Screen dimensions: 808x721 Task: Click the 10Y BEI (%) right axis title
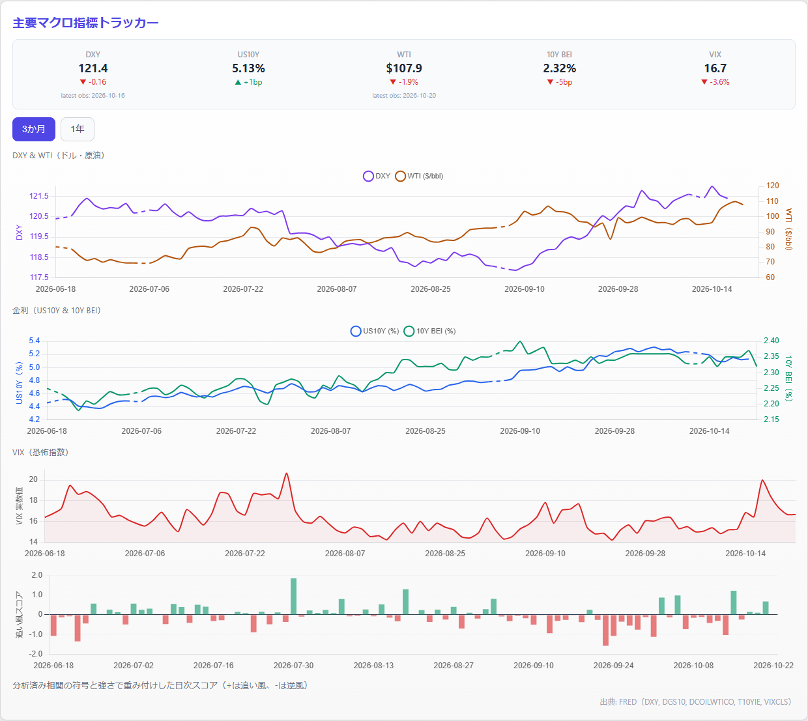click(x=788, y=378)
